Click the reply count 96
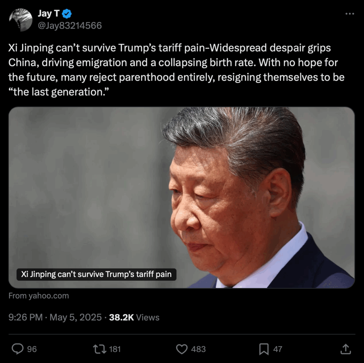 coord(32,349)
